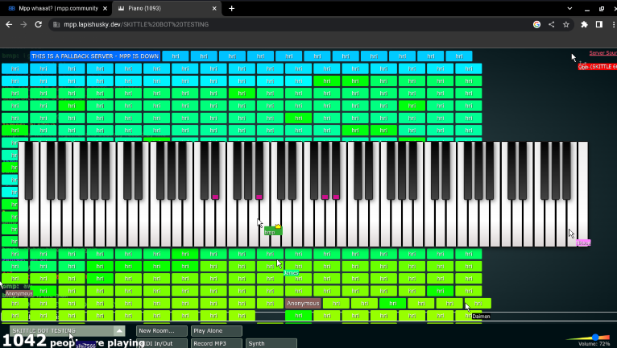Click the red 'Qhh: (SKITTLE' user tag
The image size is (617, 348).
(x=598, y=67)
